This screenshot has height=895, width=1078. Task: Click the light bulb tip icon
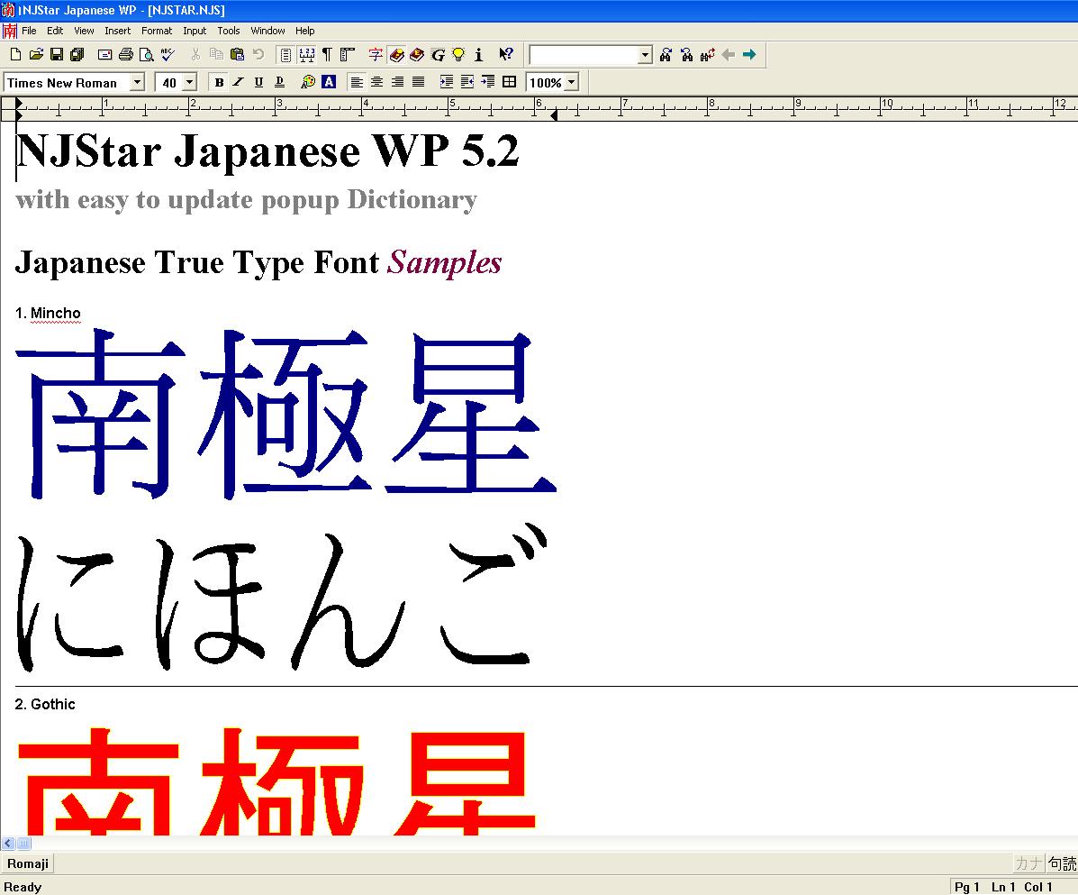pyautogui.click(x=457, y=54)
